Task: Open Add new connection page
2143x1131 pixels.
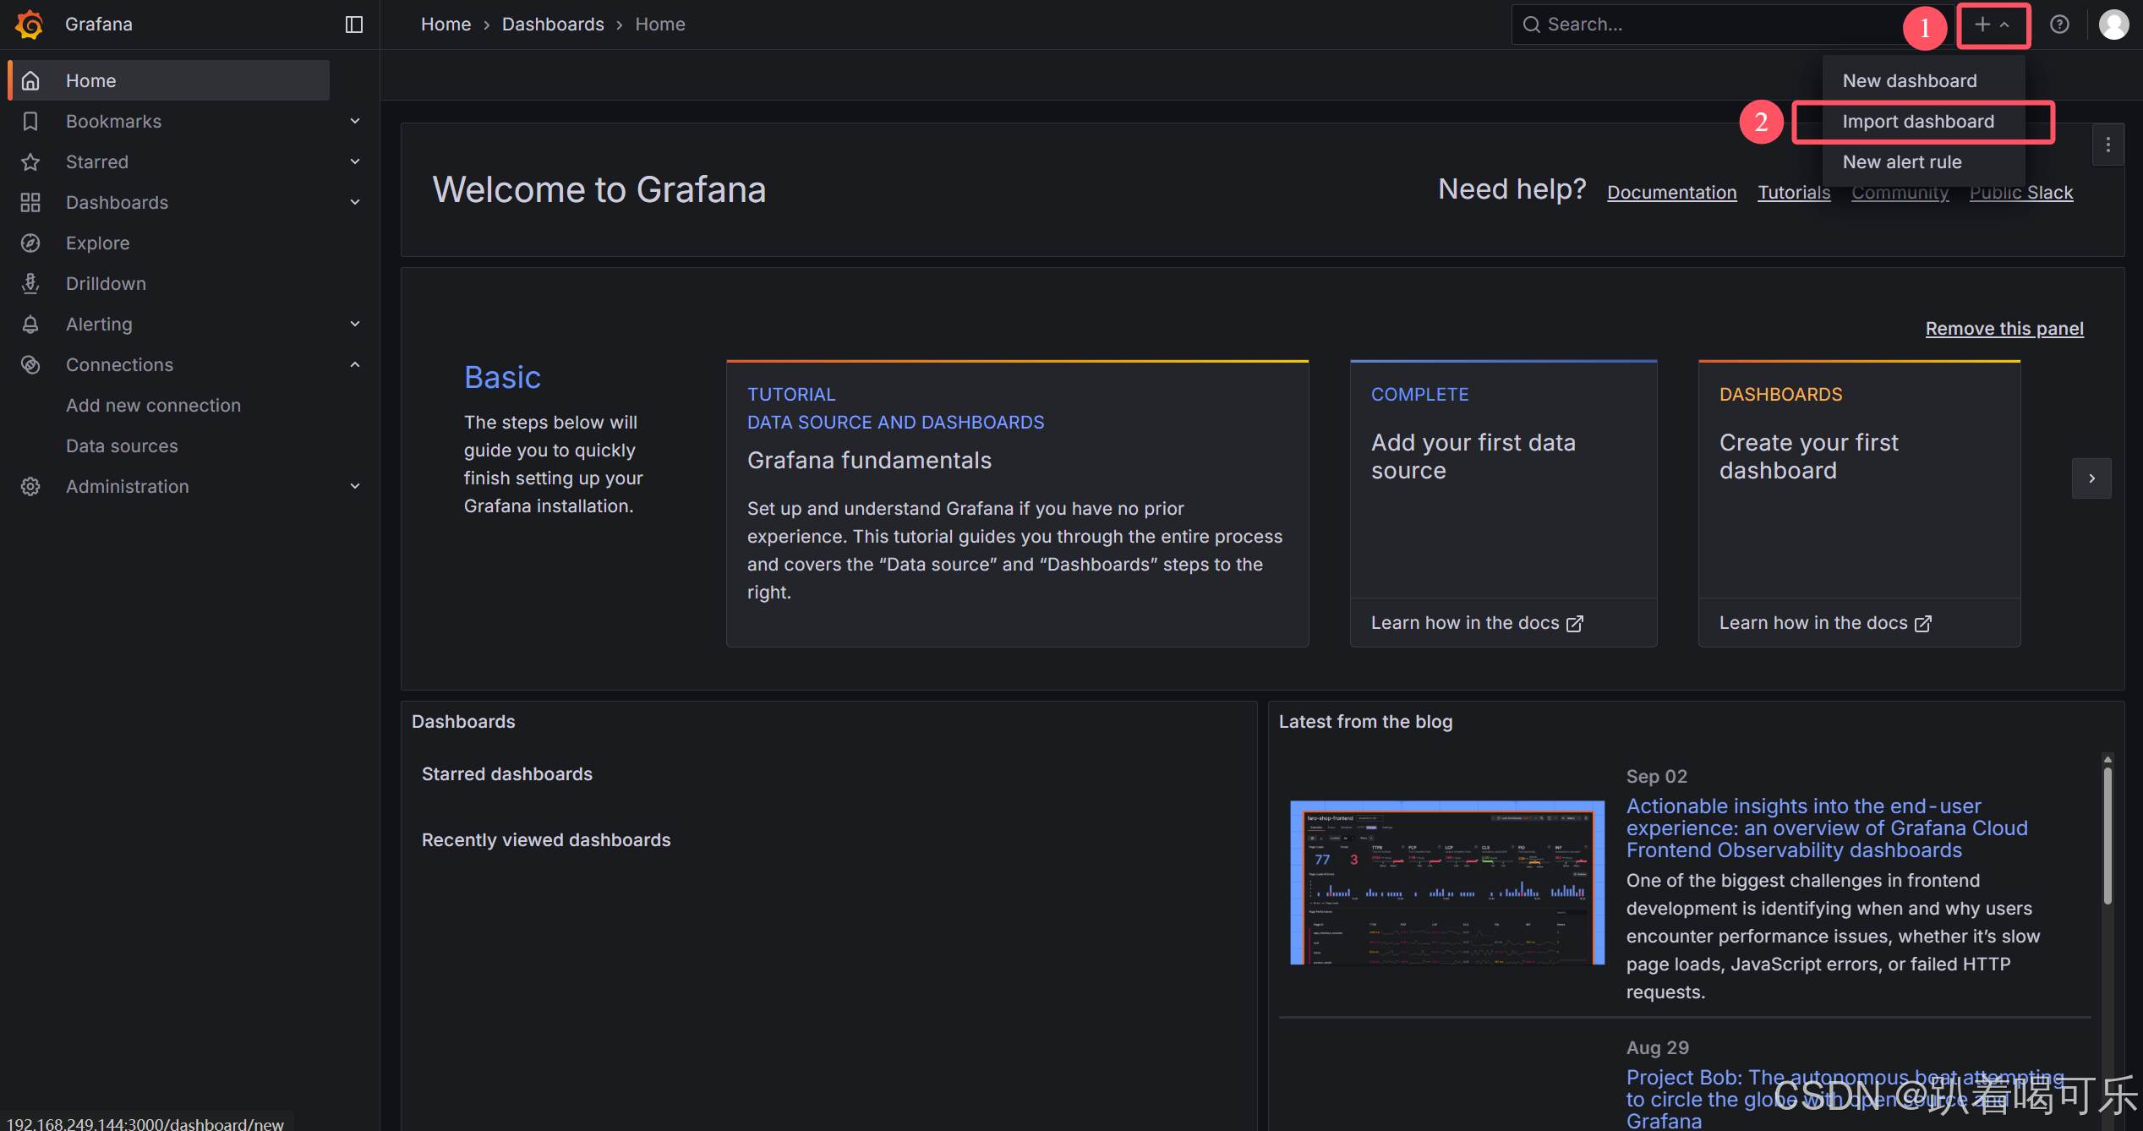Action: [x=153, y=405]
